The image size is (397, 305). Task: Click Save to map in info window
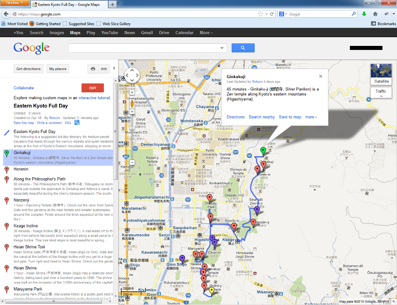tap(290, 117)
